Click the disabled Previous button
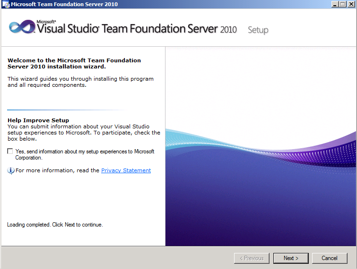Image resolution: width=357 pixels, height=269 pixels. tap(252, 258)
